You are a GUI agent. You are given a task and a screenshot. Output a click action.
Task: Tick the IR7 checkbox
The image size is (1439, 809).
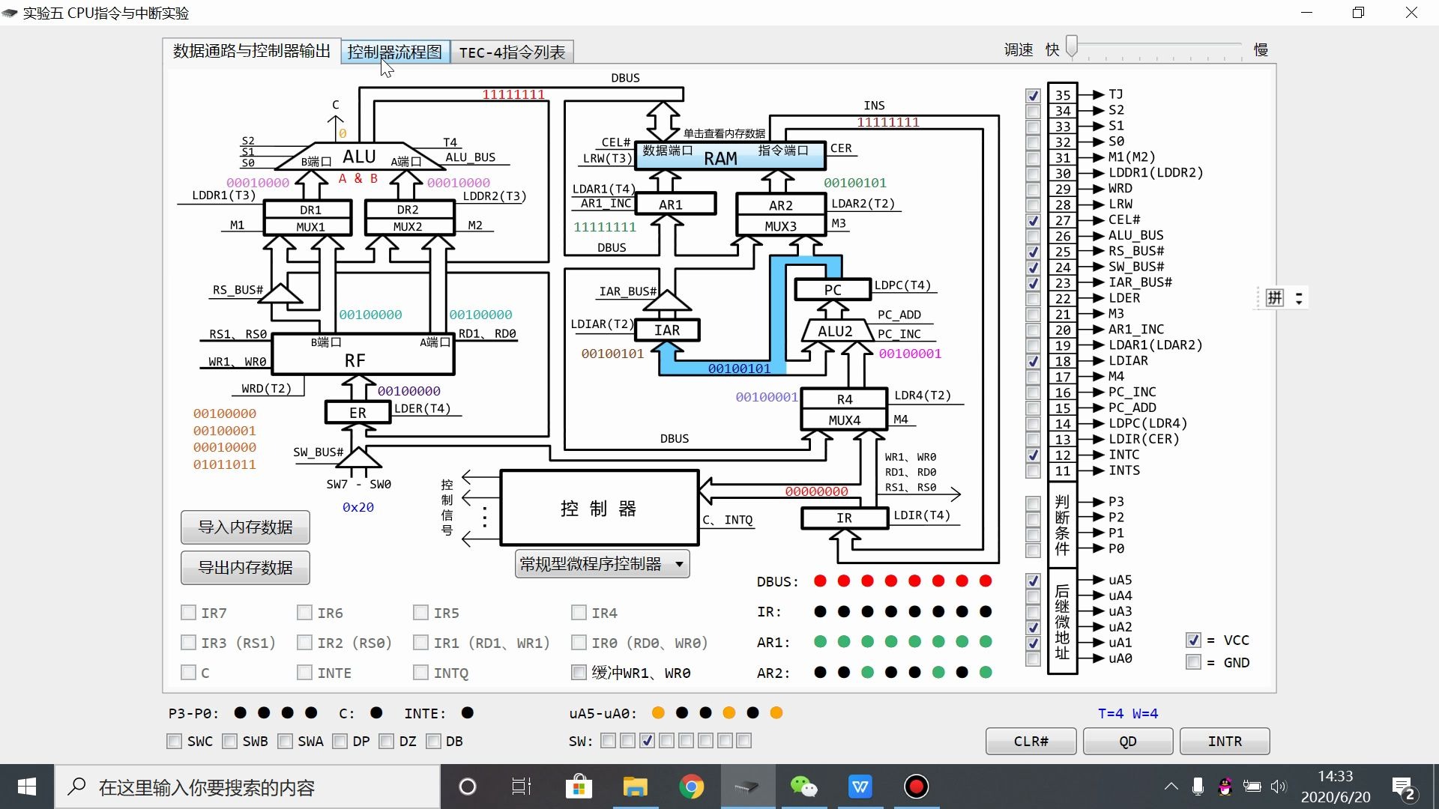pyautogui.click(x=189, y=613)
